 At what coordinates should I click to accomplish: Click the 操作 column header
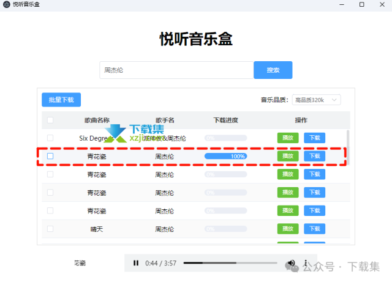click(301, 120)
